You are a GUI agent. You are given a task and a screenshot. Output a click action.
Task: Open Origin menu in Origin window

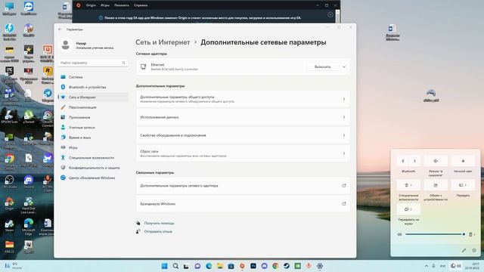(91, 5)
